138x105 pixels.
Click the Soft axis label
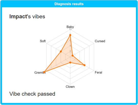(43, 41)
